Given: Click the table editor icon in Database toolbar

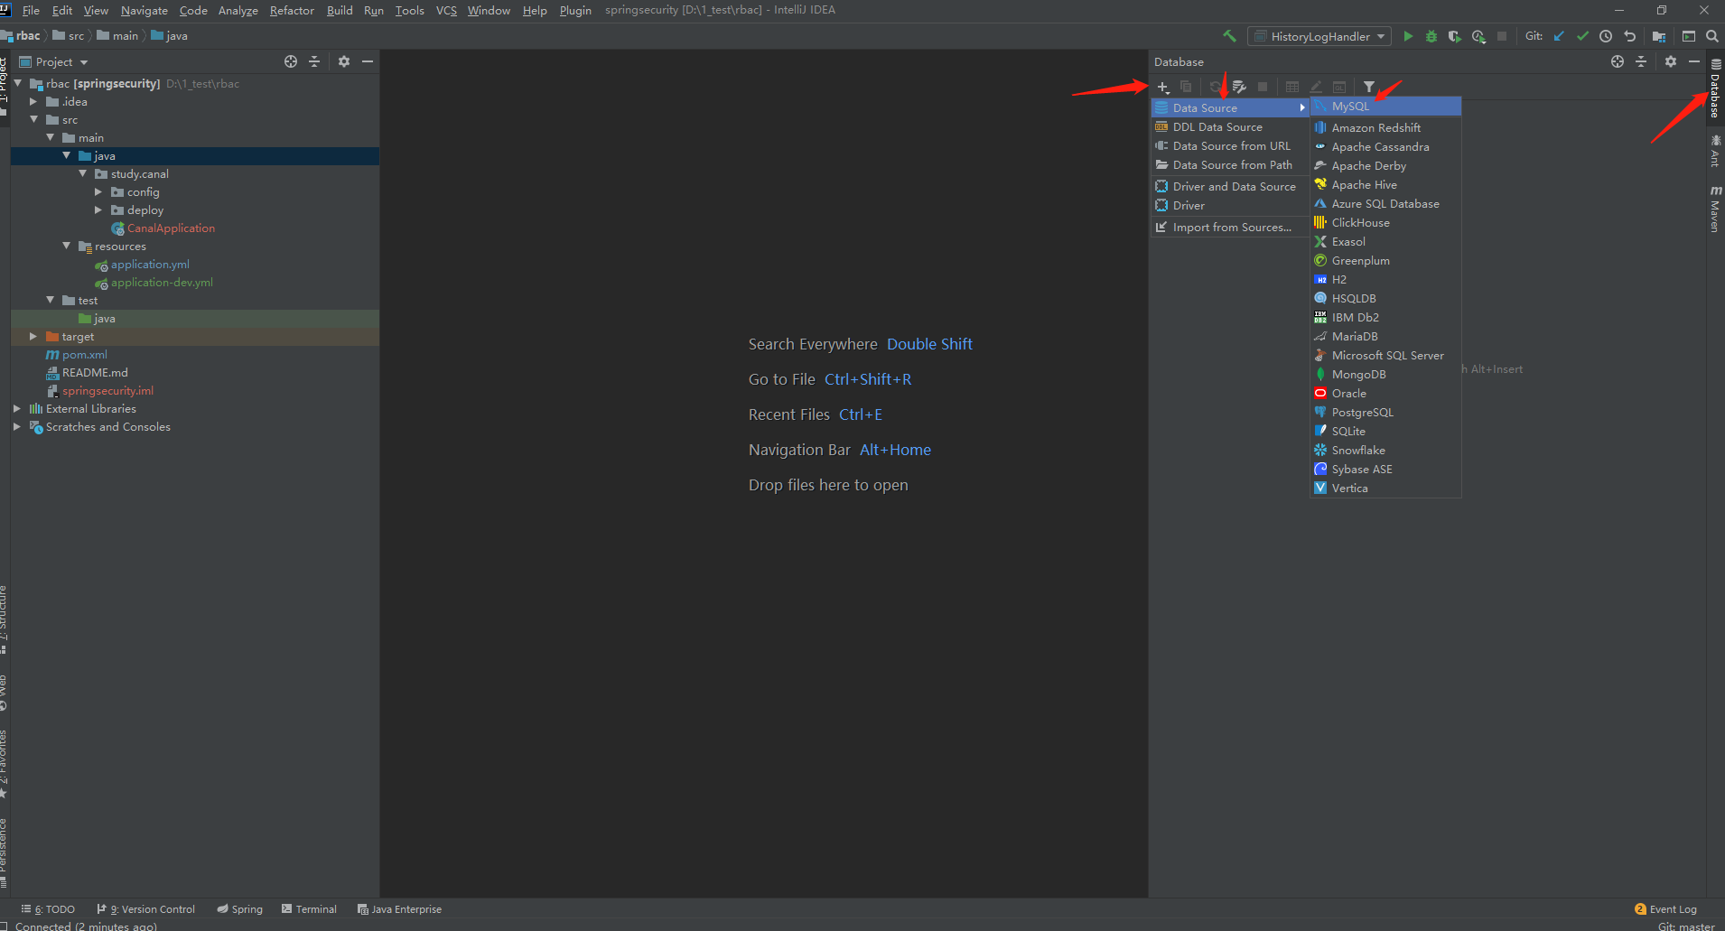Looking at the screenshot, I should [1292, 87].
